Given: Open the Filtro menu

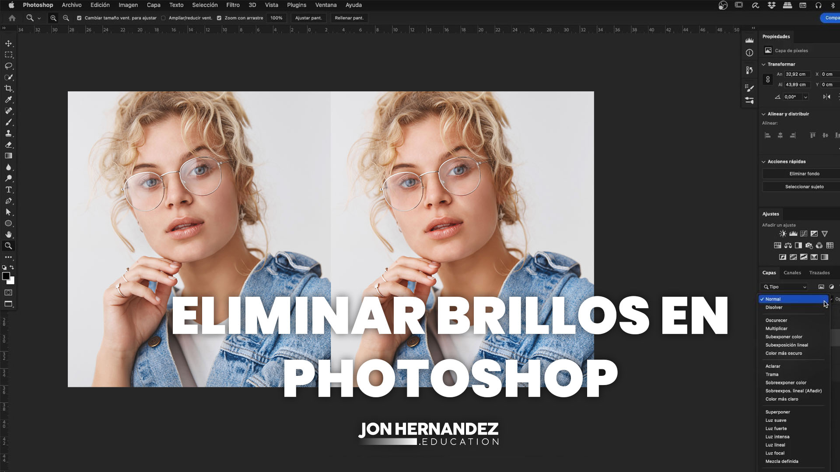Looking at the screenshot, I should (x=233, y=5).
